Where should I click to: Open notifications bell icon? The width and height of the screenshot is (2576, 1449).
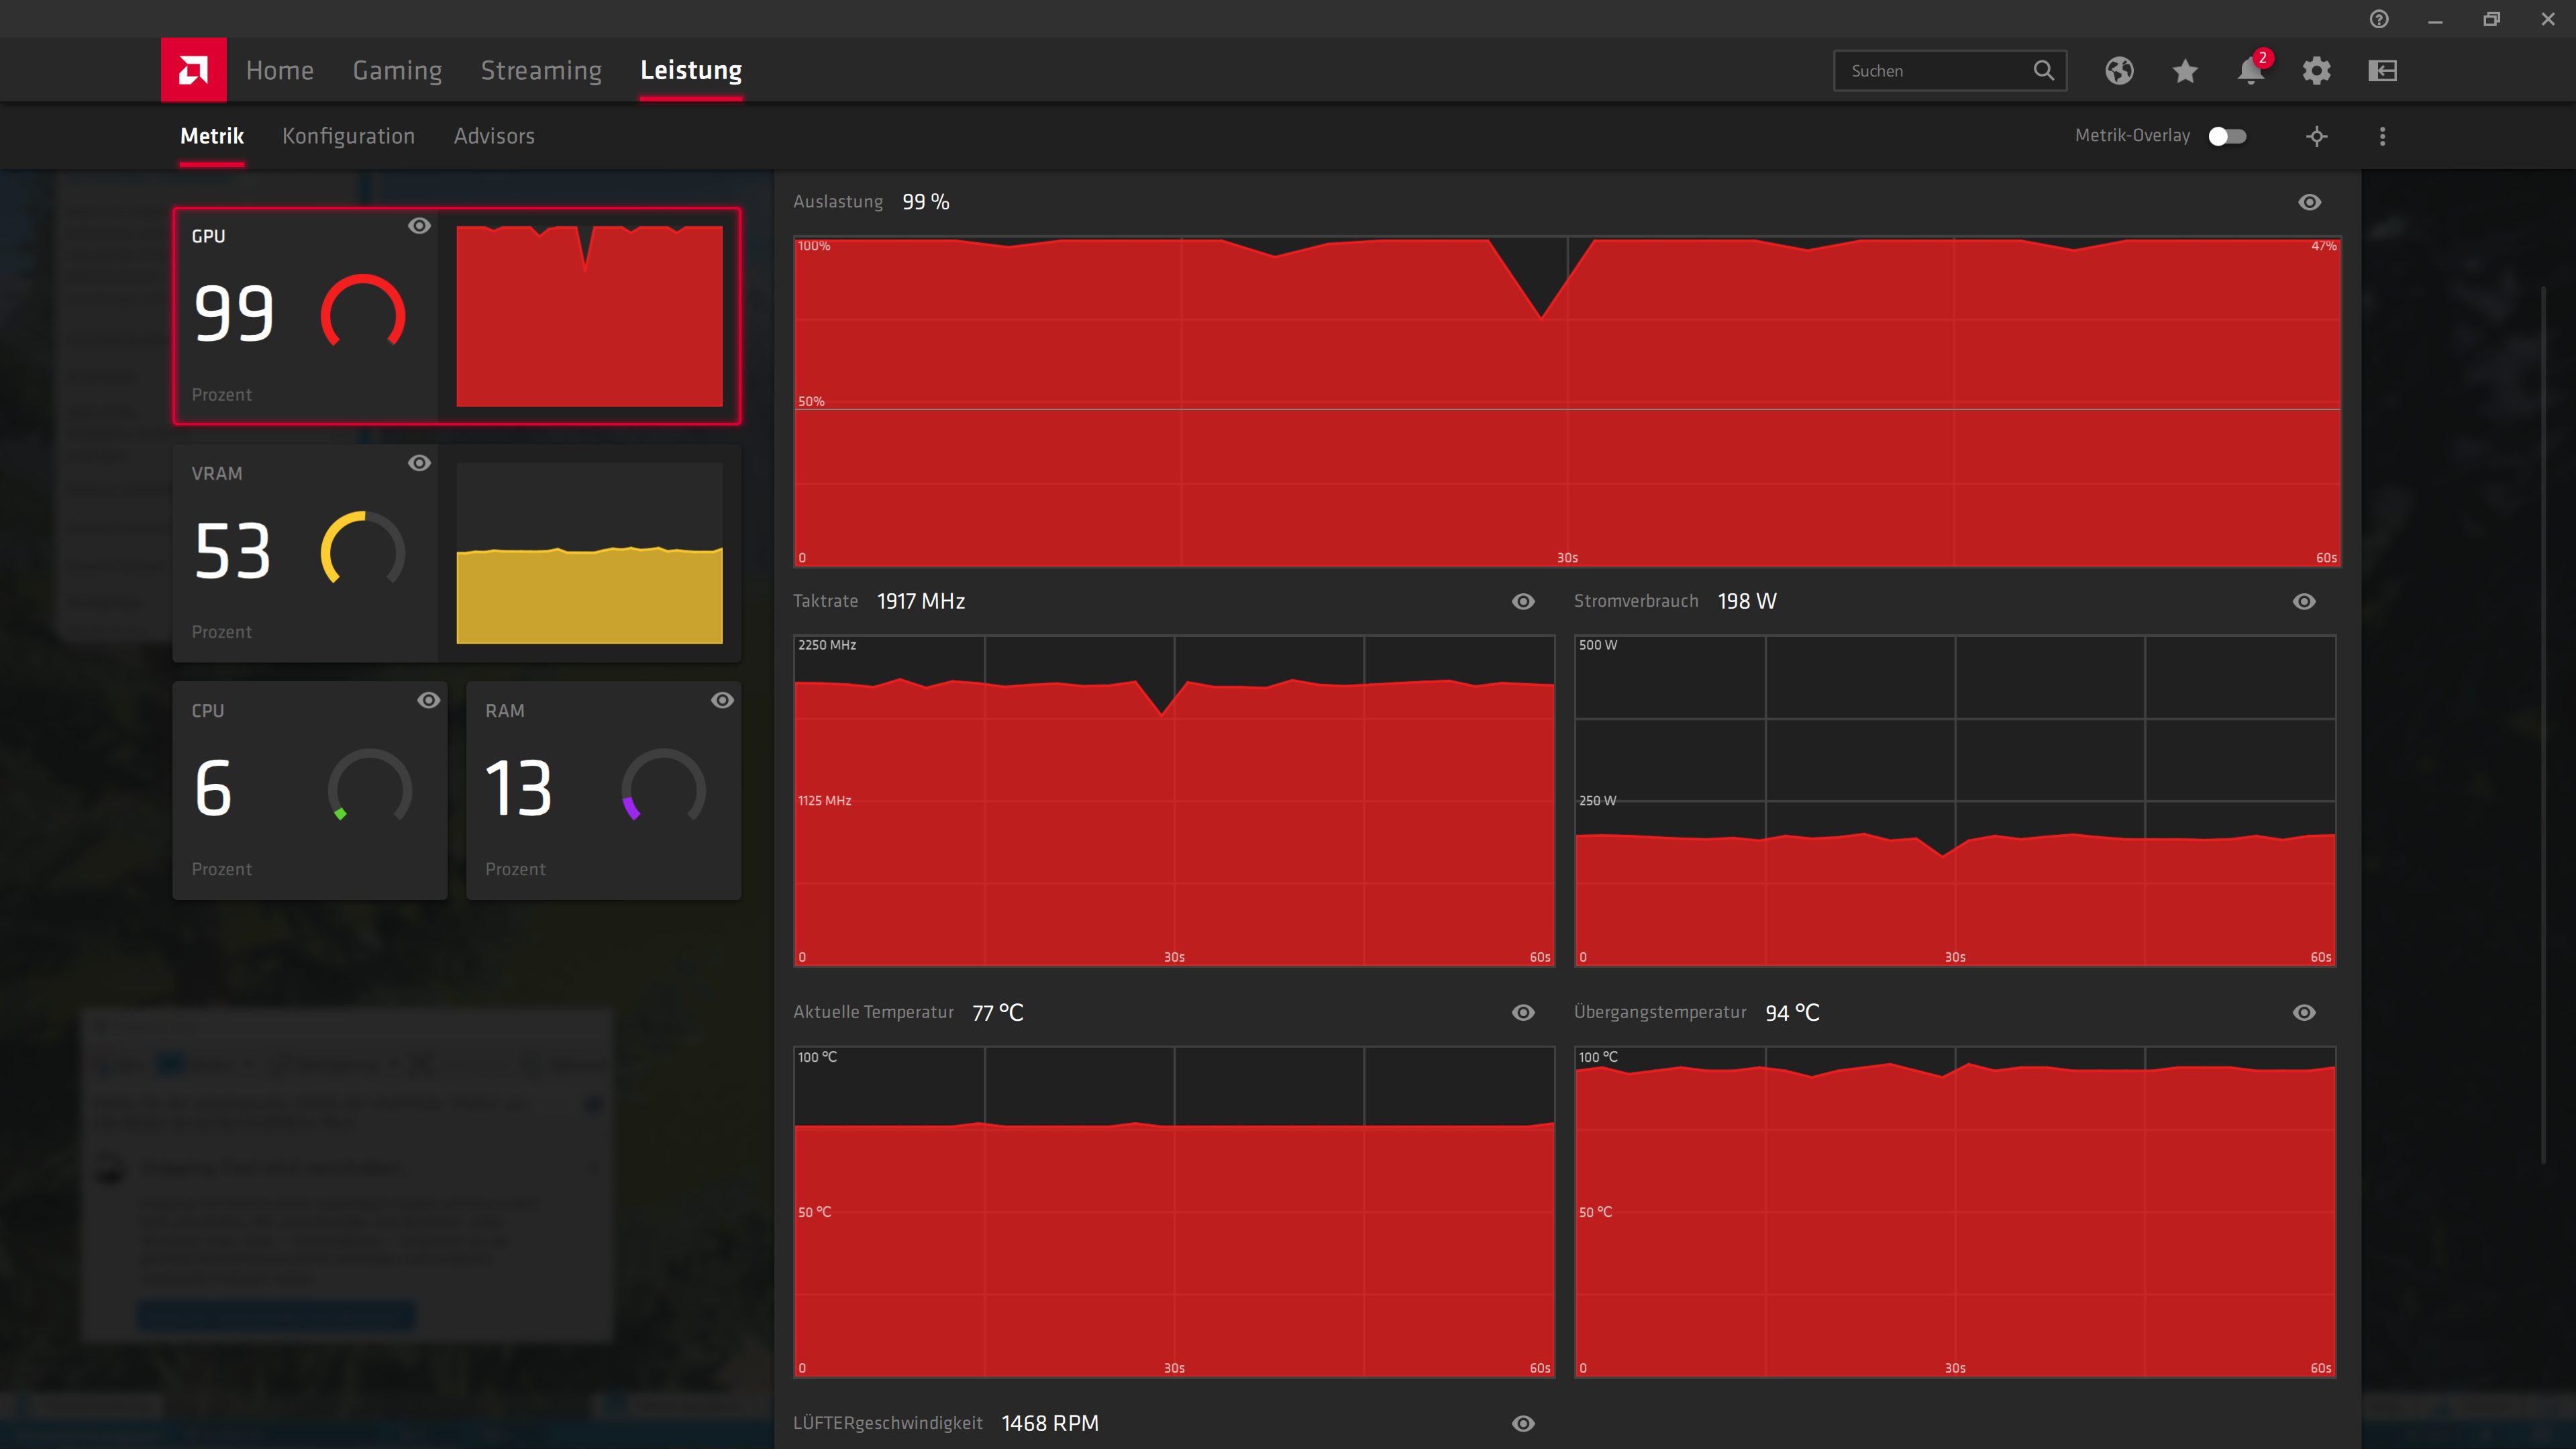2250,70
